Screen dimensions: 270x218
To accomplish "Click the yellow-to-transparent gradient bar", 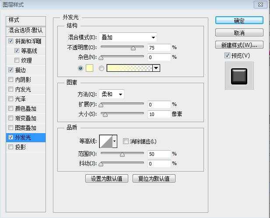I will pos(130,68).
